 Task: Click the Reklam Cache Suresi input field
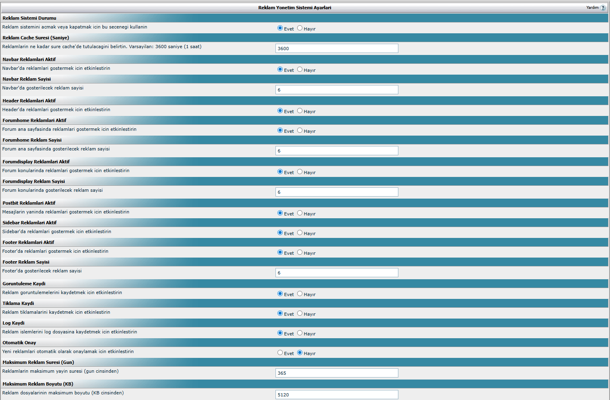[337, 49]
